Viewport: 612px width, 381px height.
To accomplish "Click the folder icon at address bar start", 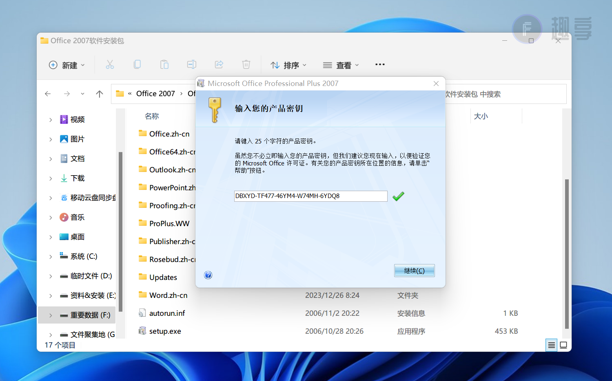I will tap(120, 94).
